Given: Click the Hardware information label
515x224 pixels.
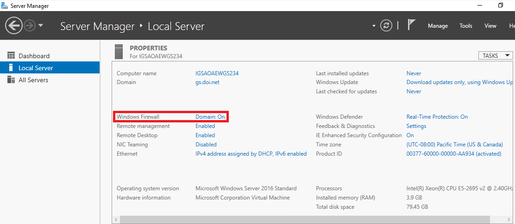Looking at the screenshot, I should [x=144, y=198].
